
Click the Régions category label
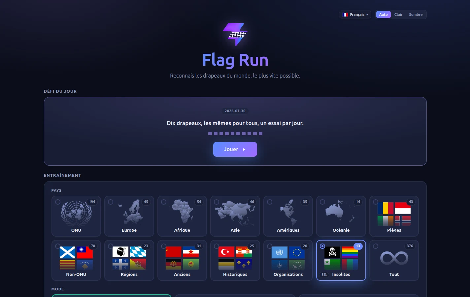point(129,275)
